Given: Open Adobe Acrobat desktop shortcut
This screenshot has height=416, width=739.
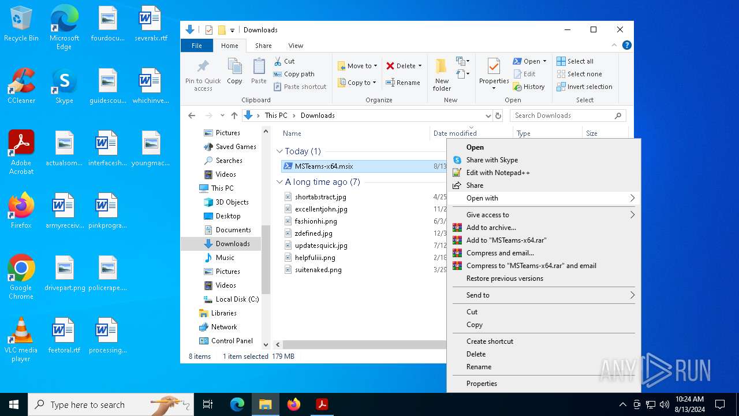Looking at the screenshot, I should click(21, 153).
